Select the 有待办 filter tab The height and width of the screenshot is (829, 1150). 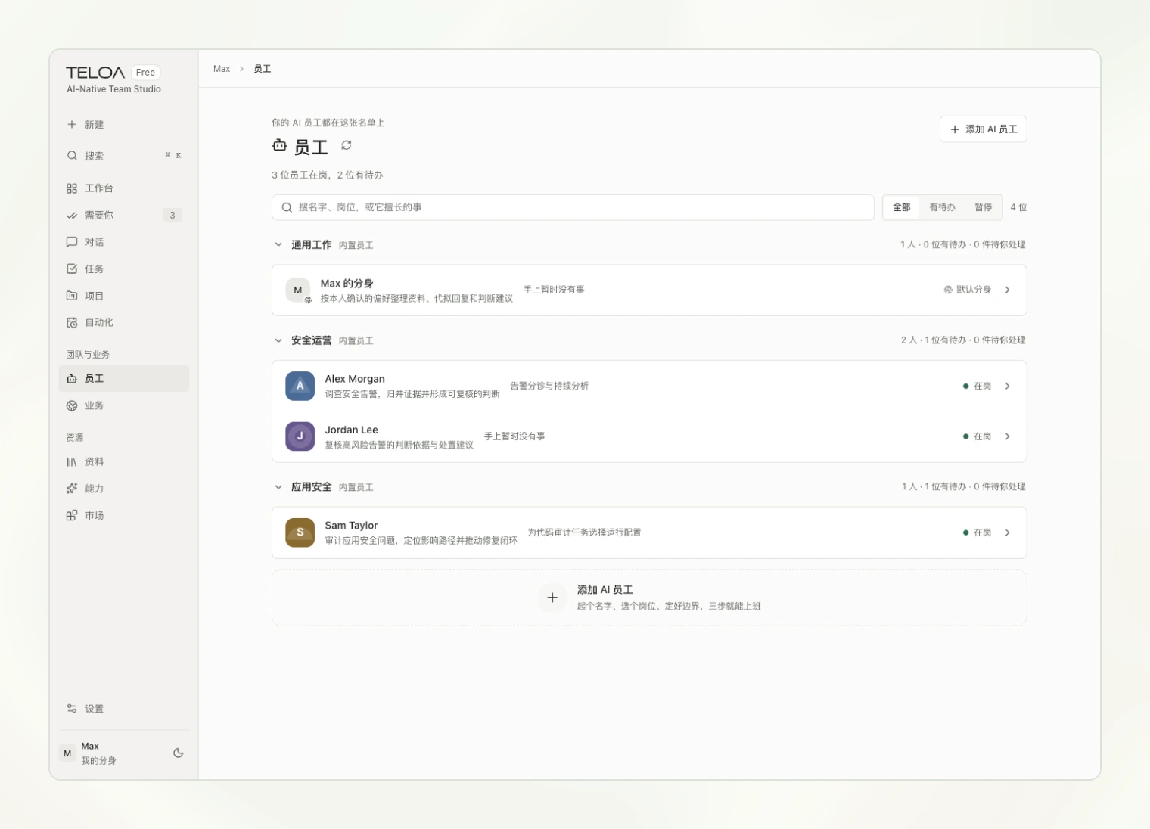coord(943,207)
